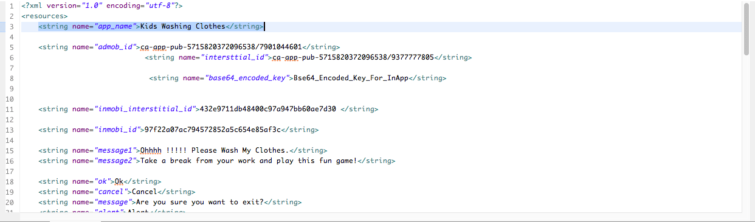755x222 pixels.
Task: Click the empty vertical scrollbar track below the thumb
Action: pyautogui.click(x=745, y=134)
